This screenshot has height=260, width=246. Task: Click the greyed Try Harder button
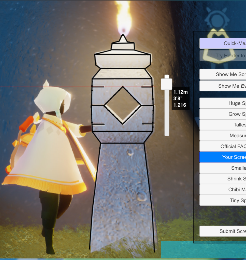(x=223, y=56)
